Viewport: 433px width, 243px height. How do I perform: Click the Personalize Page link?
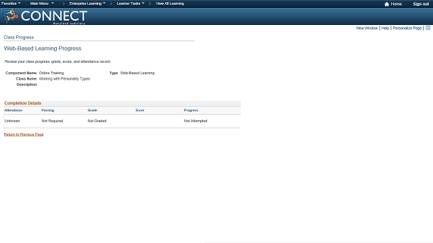(407, 28)
